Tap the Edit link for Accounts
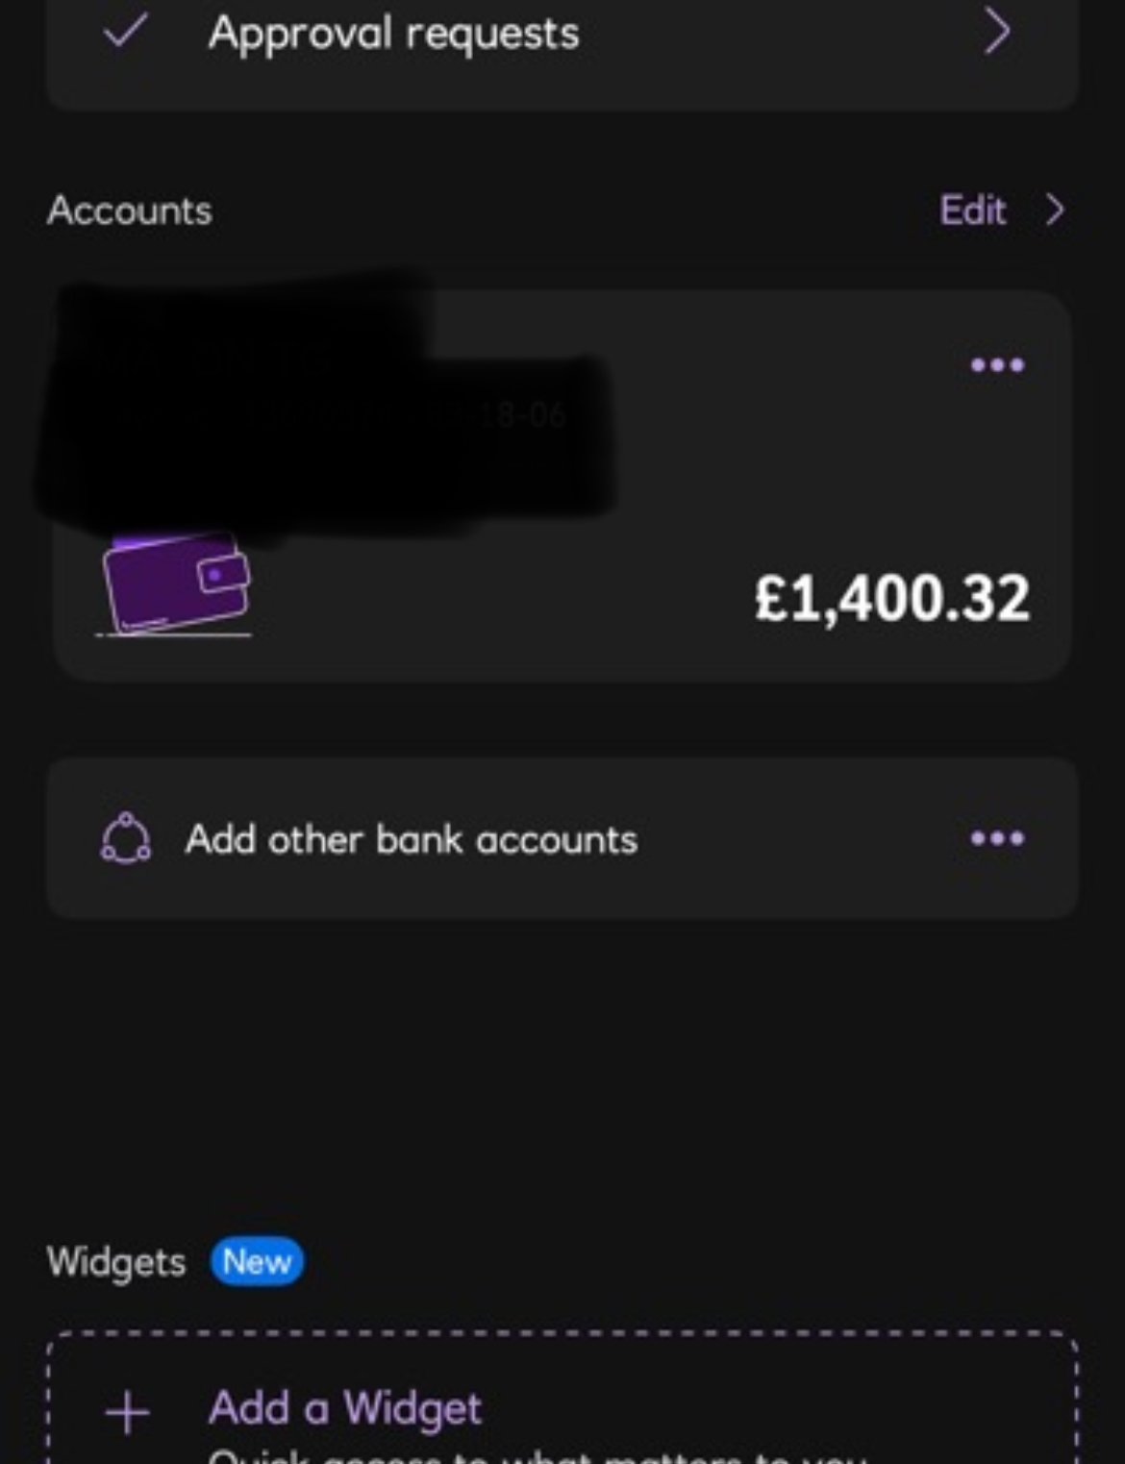Viewport: 1125px width, 1464px height. [972, 210]
